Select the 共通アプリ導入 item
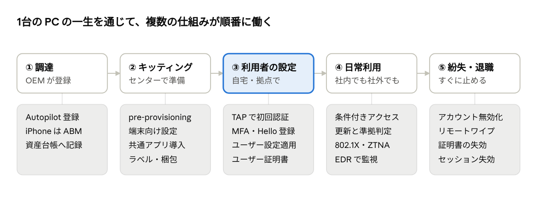This screenshot has height=197, width=537. point(157,145)
